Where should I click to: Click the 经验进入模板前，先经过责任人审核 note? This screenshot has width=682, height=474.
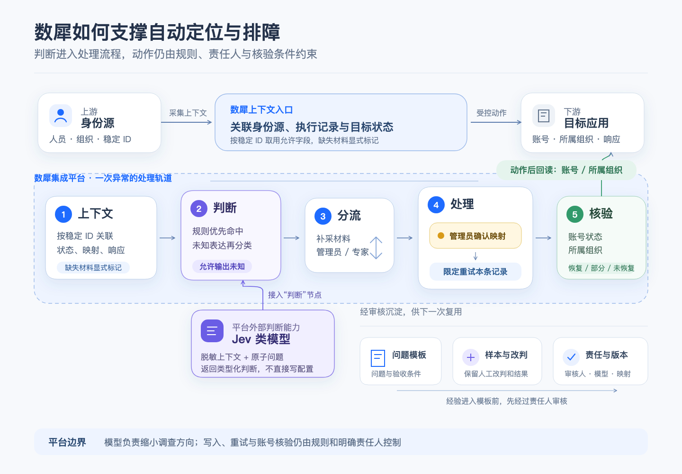(x=507, y=401)
